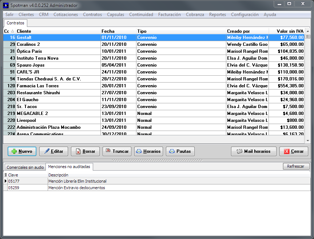This screenshot has width=314, height=239.
Task: Select Tiendas Chedraui S. A. de C.V. row
Action: point(154,79)
